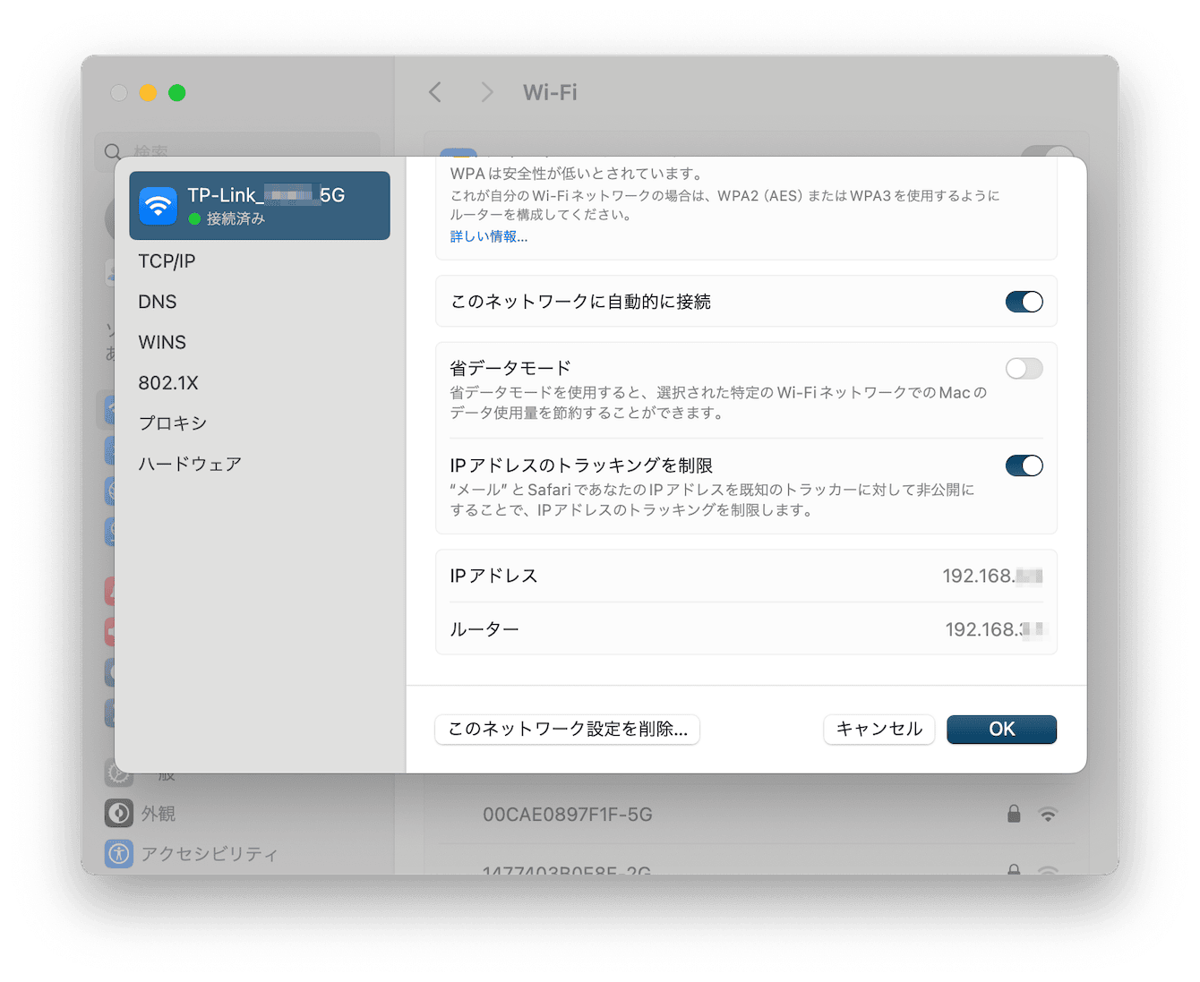Open the ハードウェア settings section

[x=190, y=464]
